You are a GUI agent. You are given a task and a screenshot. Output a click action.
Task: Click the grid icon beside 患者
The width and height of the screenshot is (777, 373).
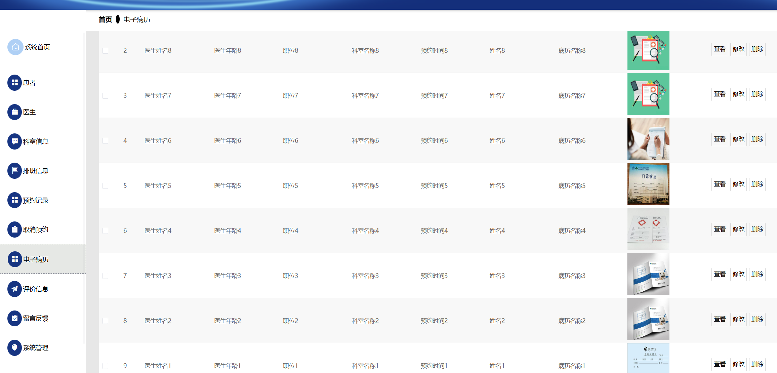14,83
